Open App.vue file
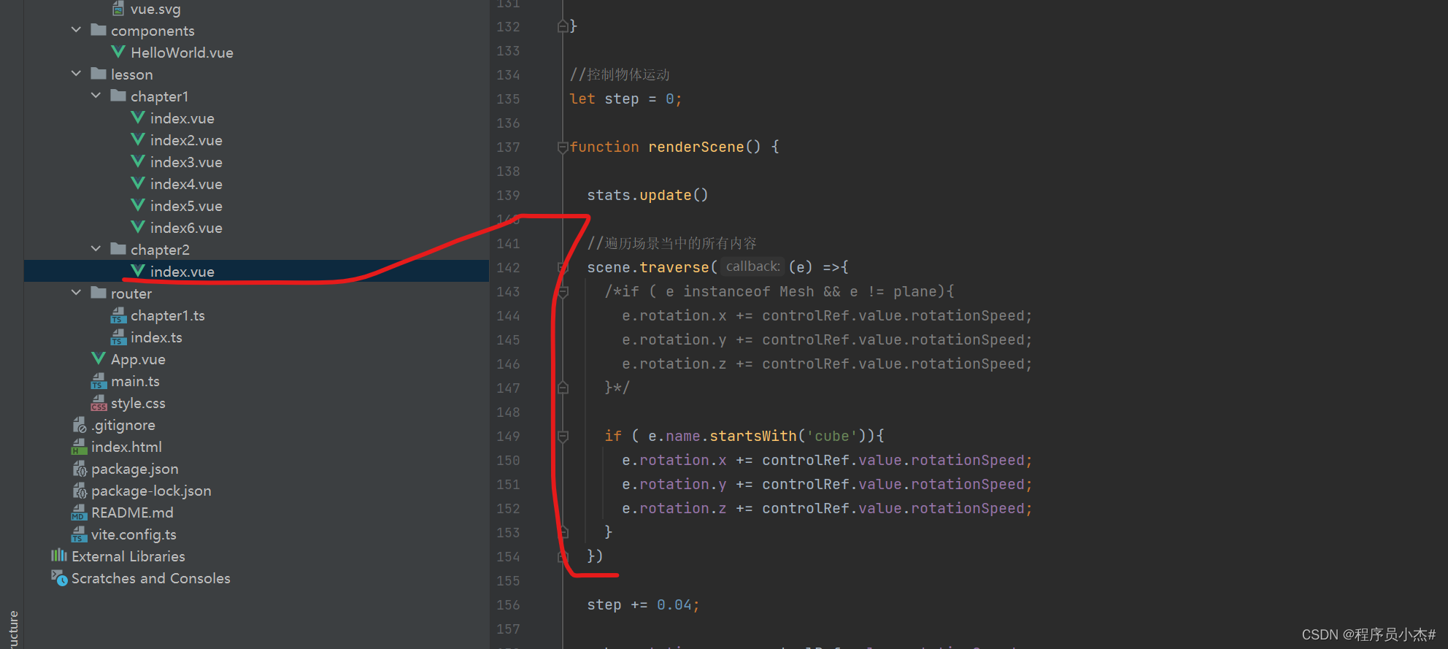Viewport: 1448px width, 649px height. (x=138, y=359)
